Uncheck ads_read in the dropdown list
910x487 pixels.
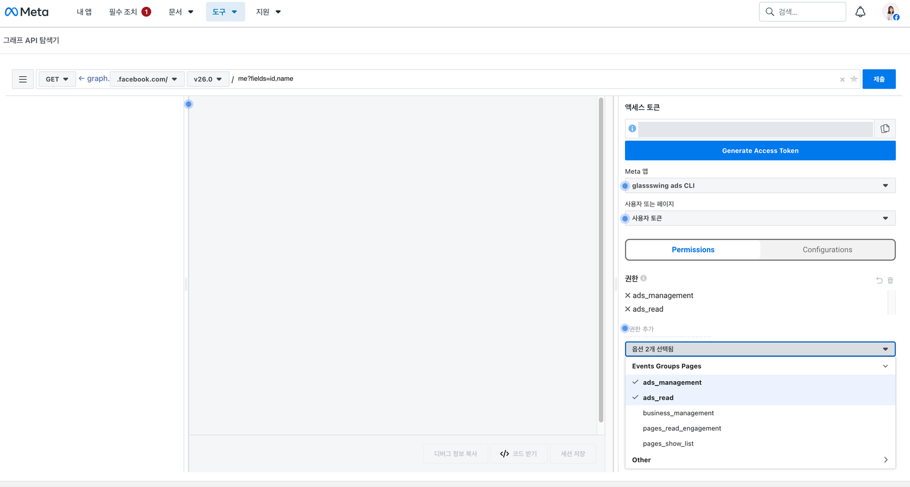click(760, 398)
